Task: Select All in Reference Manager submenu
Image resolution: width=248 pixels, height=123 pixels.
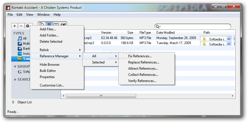Action: tap(101, 56)
